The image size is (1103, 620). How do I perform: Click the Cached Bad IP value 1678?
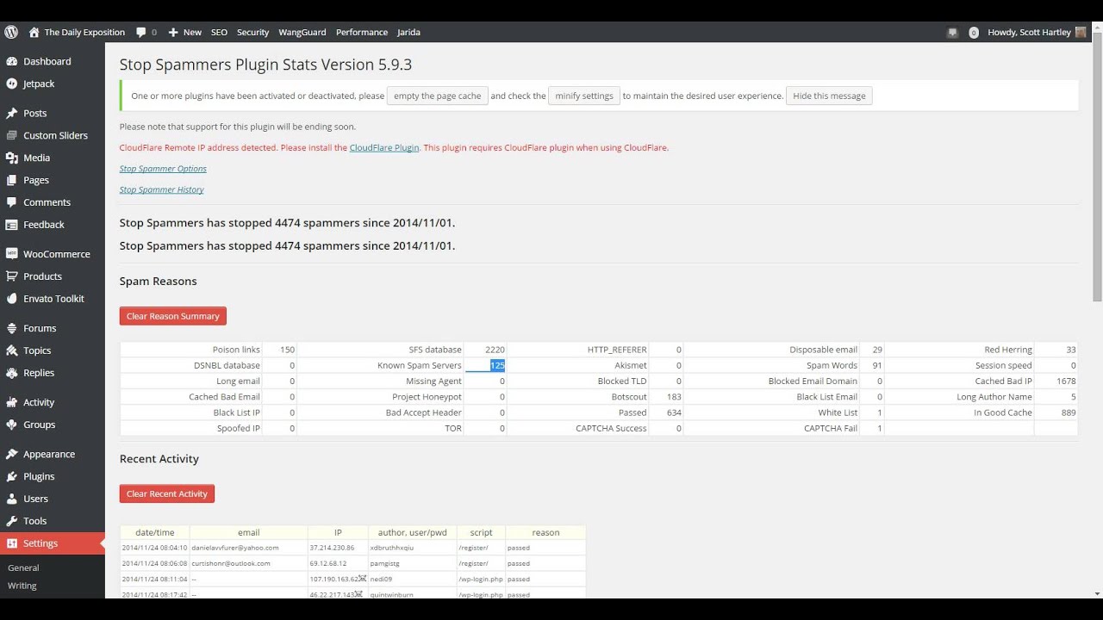point(1066,381)
